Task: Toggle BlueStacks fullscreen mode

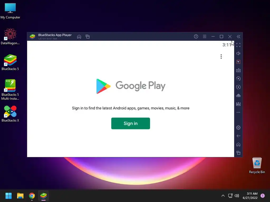Action: click(238, 45)
